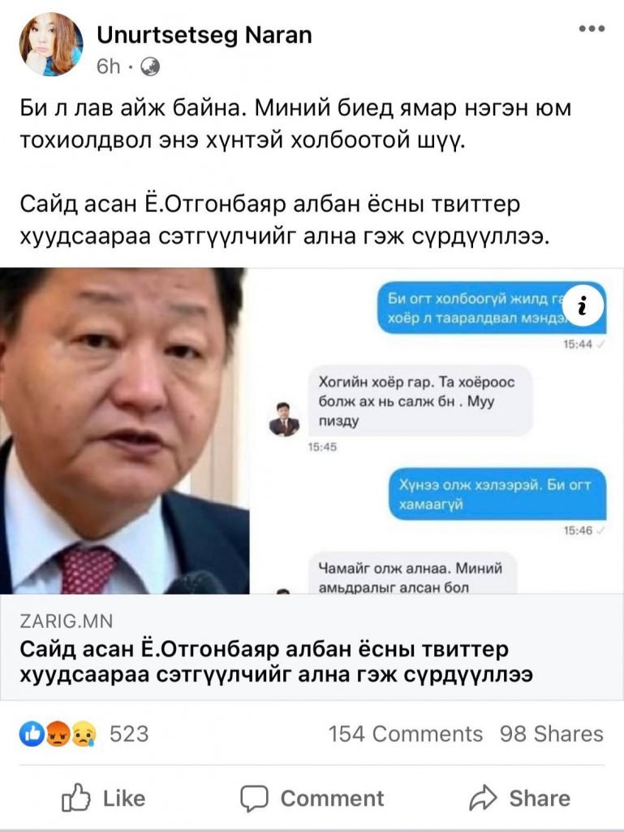
Task: Open the 523 reactions count
Action: (x=129, y=734)
